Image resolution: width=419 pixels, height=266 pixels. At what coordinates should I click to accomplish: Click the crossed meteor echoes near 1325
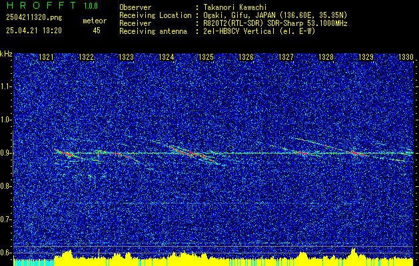(x=192, y=154)
